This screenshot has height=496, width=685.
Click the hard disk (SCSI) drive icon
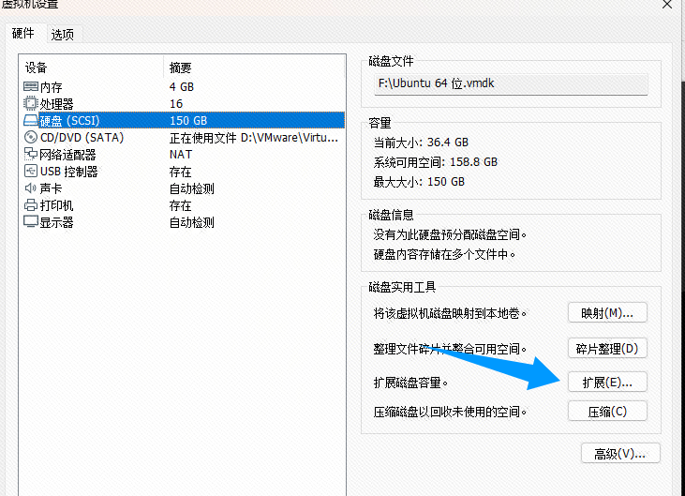(x=31, y=120)
